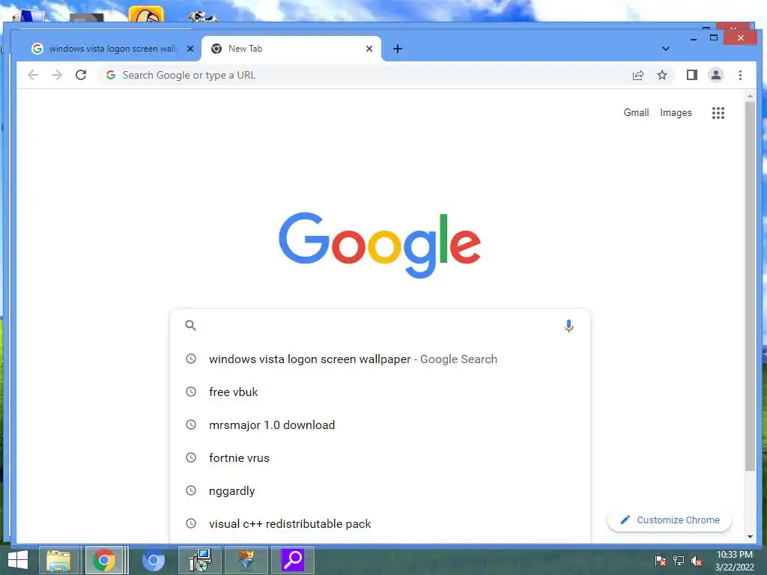Viewport: 767px width, 575px height.
Task: Click the Google Chrome taskbar icon
Action: click(103, 560)
